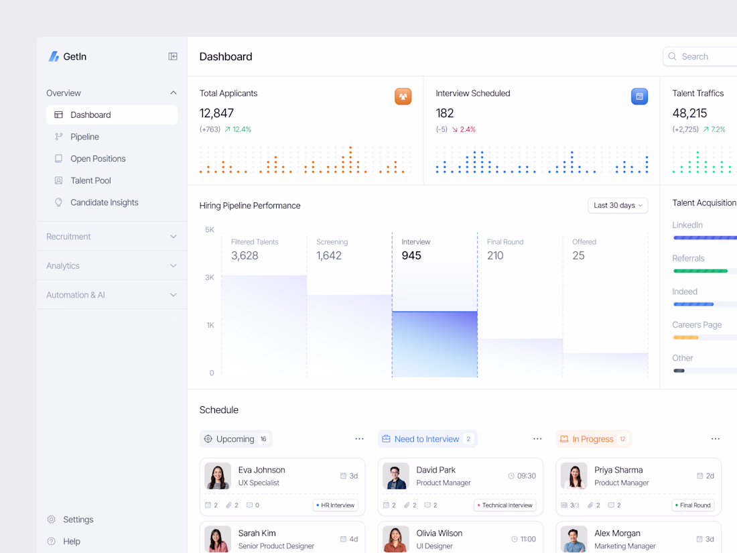
Task: Click the LinkedIn progress bar
Action: 705,237
